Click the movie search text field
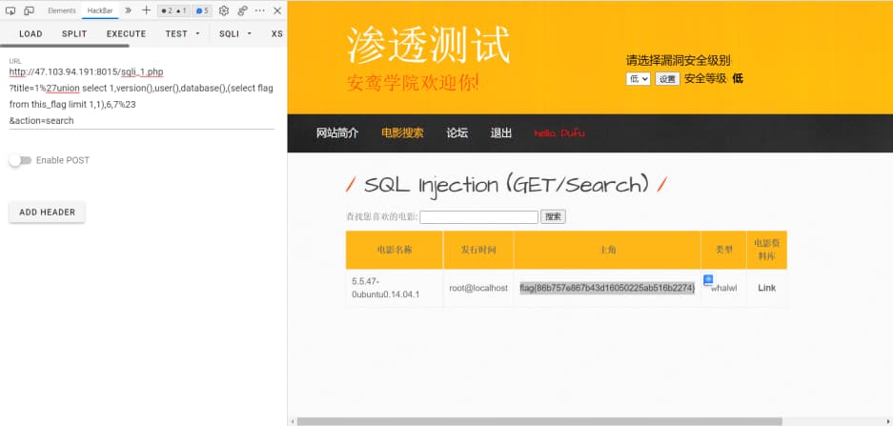The height and width of the screenshot is (426, 893). pyautogui.click(x=479, y=217)
